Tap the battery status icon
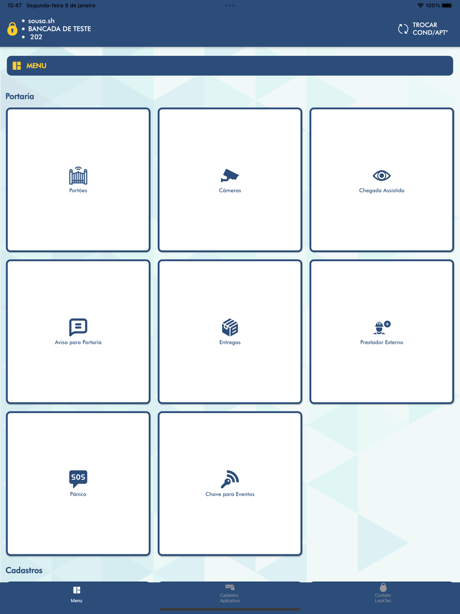The width and height of the screenshot is (460, 614). 447,6
